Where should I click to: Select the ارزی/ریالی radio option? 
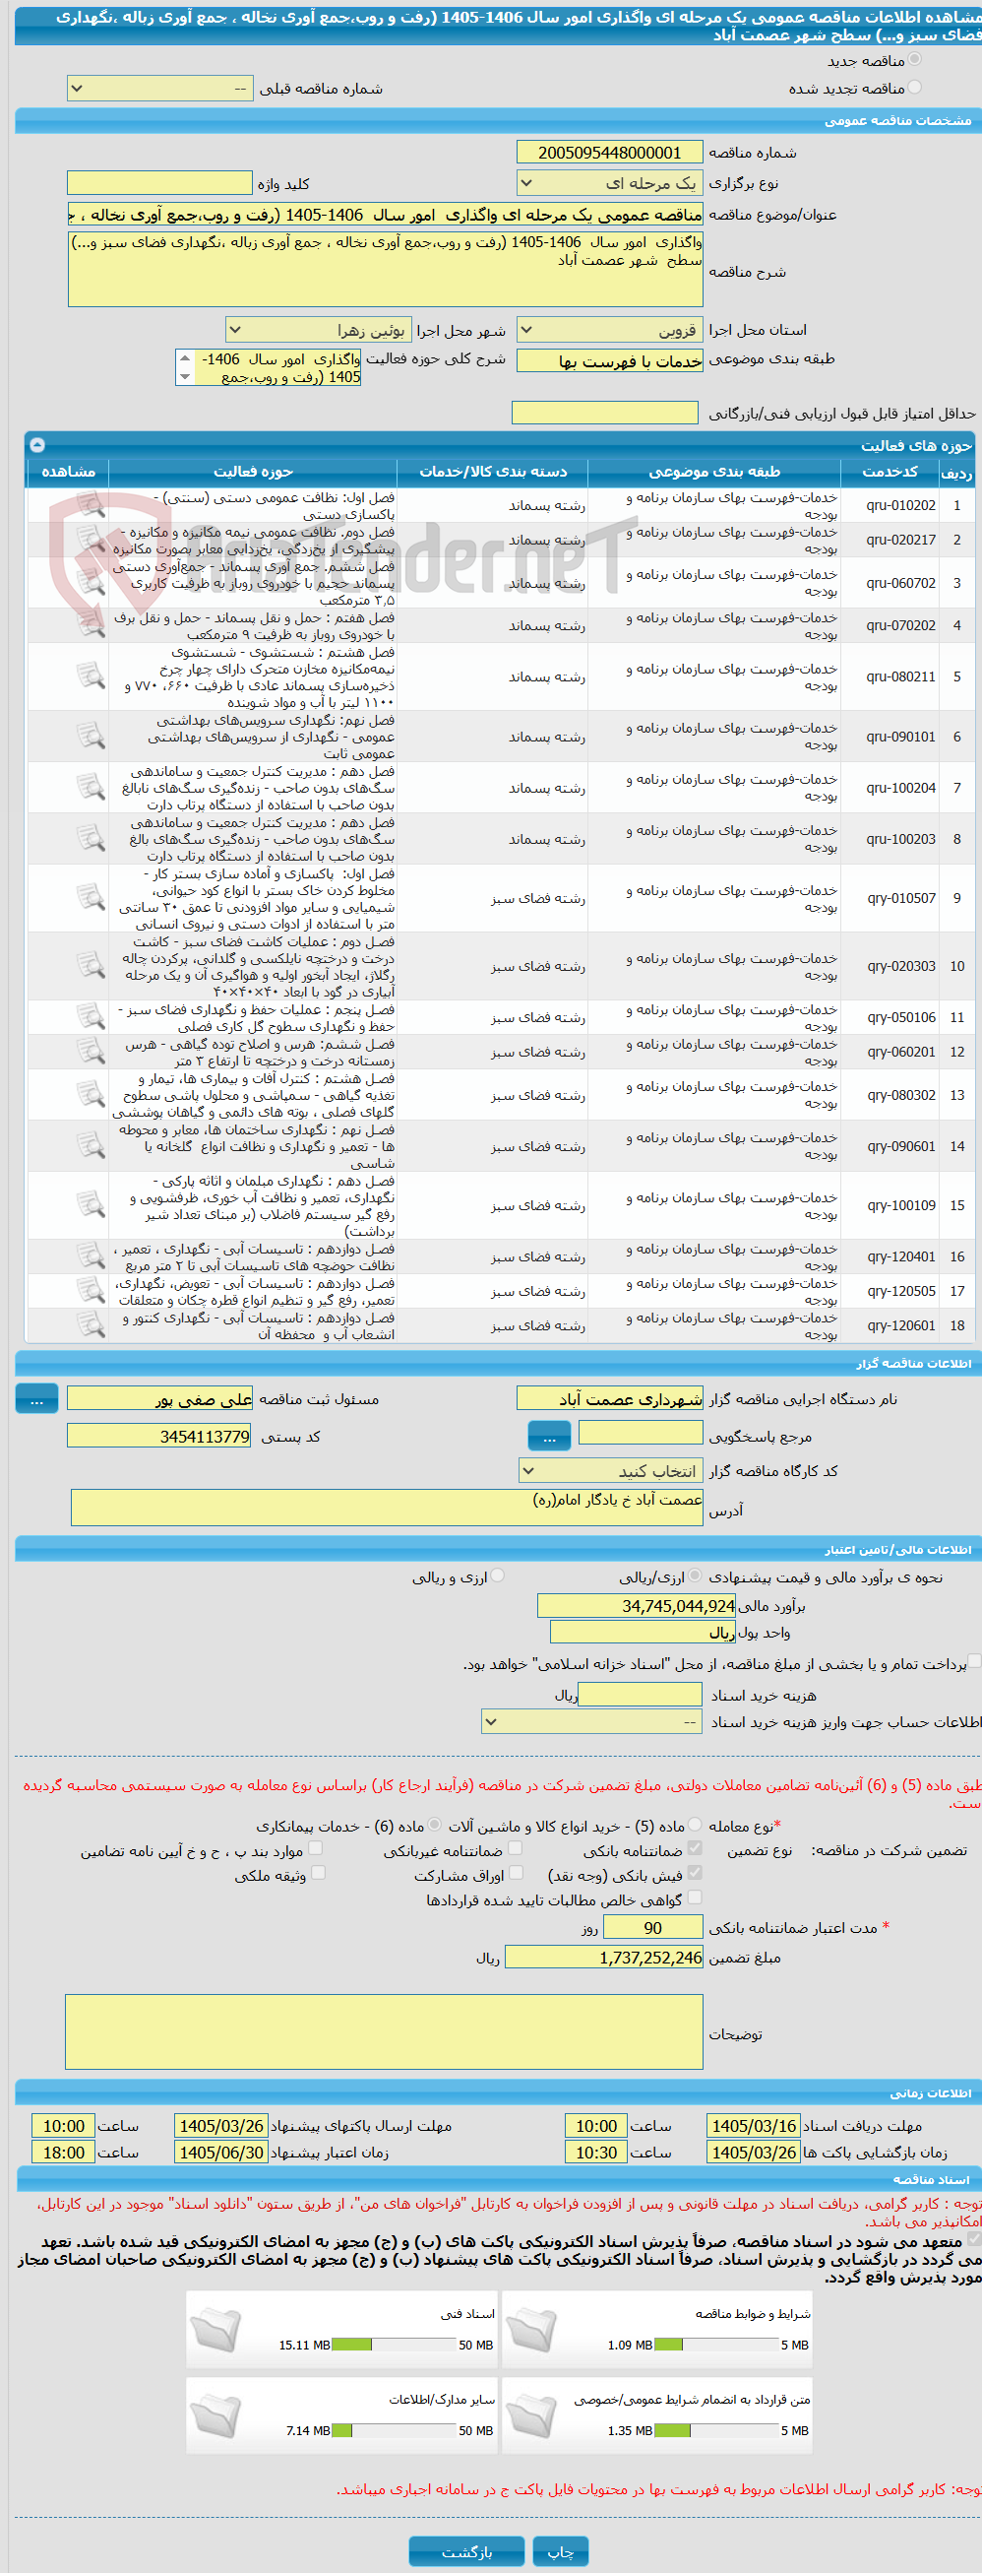(696, 1576)
